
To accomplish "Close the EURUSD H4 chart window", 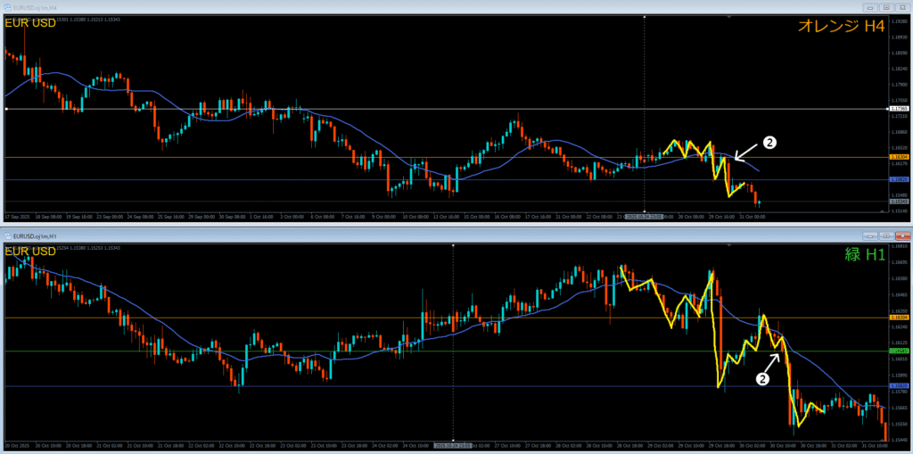I will (x=901, y=5).
